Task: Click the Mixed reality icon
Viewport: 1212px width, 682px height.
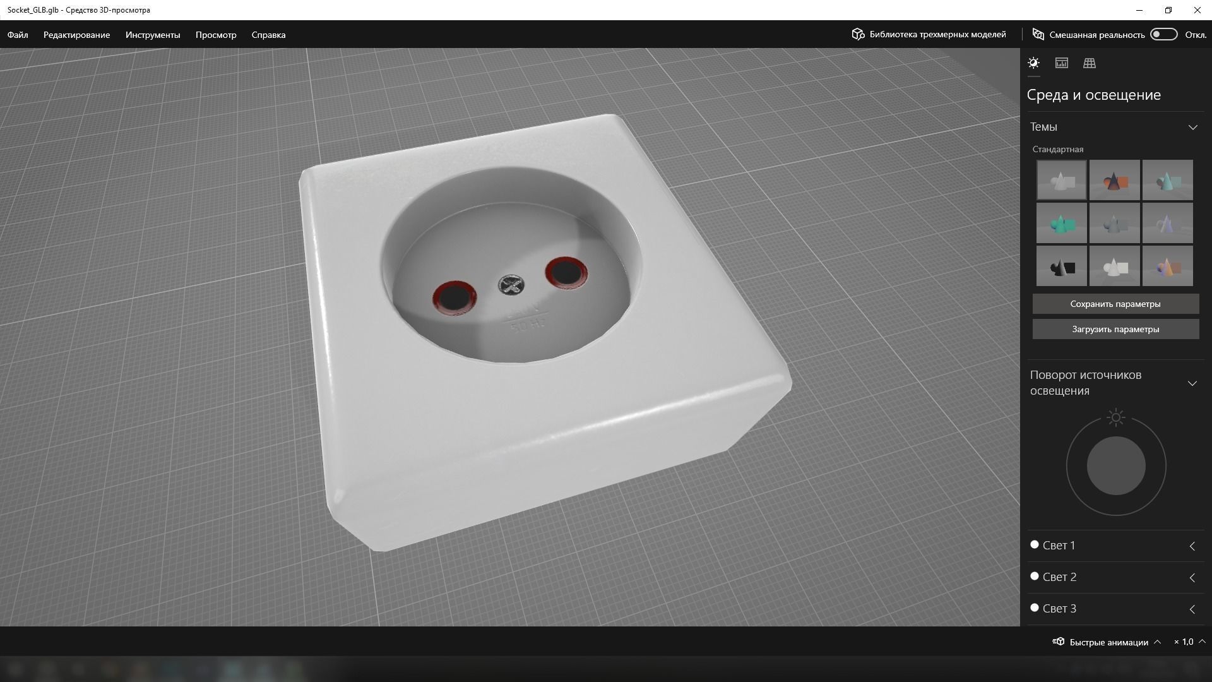Action: tap(1038, 34)
